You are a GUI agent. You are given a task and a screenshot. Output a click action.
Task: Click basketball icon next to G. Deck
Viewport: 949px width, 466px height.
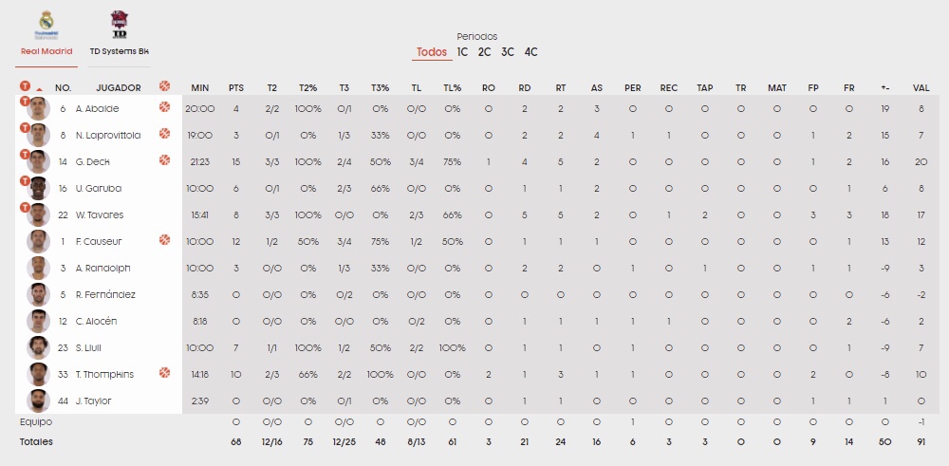pyautogui.click(x=164, y=160)
